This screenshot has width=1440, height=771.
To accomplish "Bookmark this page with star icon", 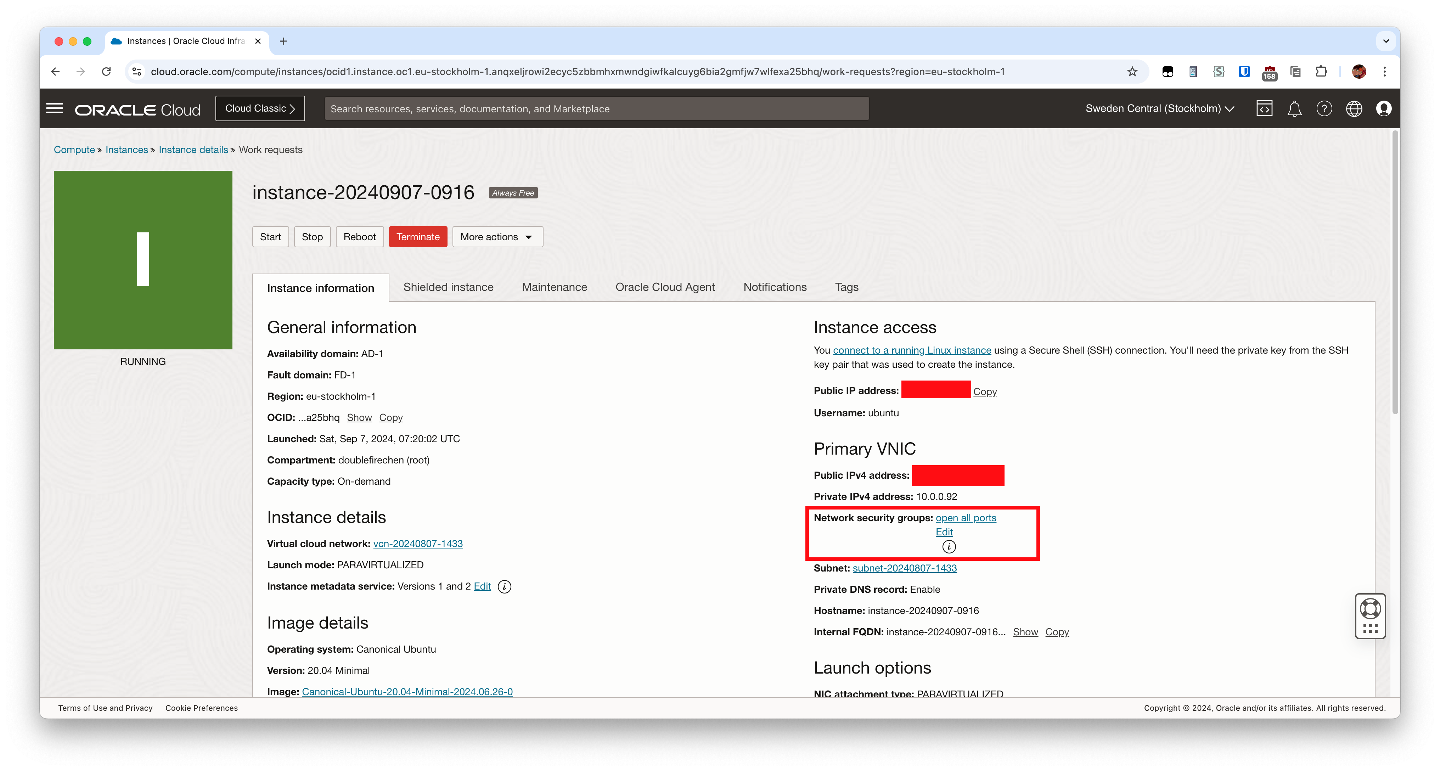I will click(x=1132, y=72).
